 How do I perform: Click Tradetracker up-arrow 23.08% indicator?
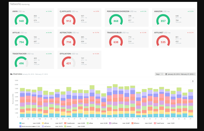[49, 54]
